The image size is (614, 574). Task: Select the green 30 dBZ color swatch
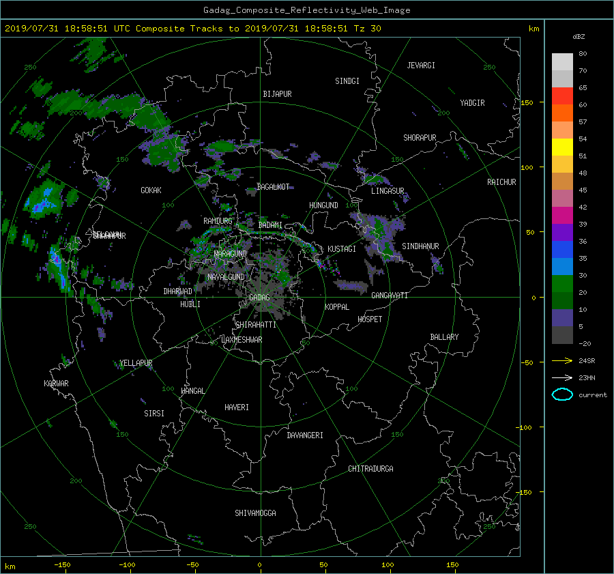point(562,283)
